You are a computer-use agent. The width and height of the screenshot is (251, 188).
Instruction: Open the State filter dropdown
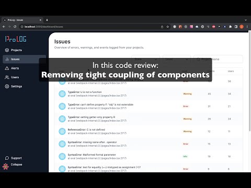(x=146, y=59)
